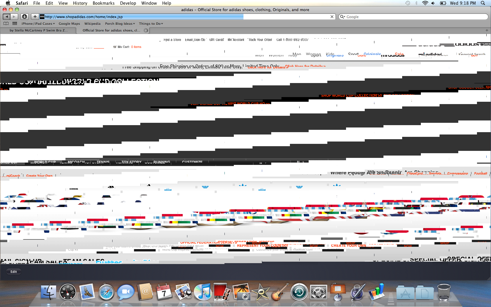Open iPhoto from the Dock
This screenshot has height=307, width=491.
pos(241,292)
